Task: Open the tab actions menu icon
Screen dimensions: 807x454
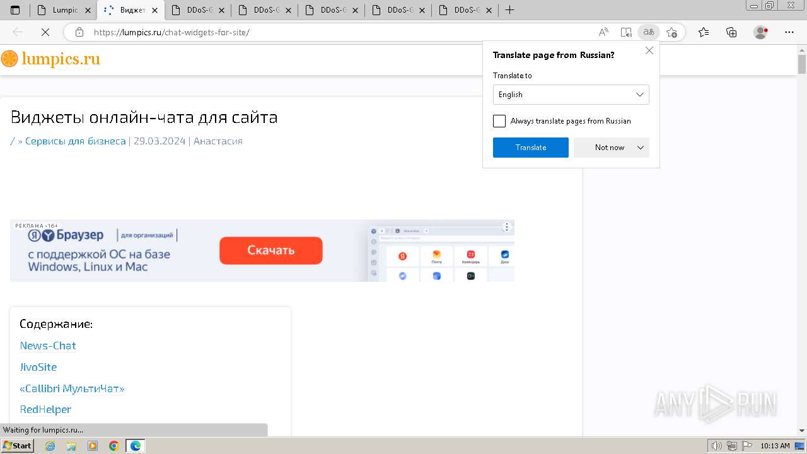Action: point(15,10)
